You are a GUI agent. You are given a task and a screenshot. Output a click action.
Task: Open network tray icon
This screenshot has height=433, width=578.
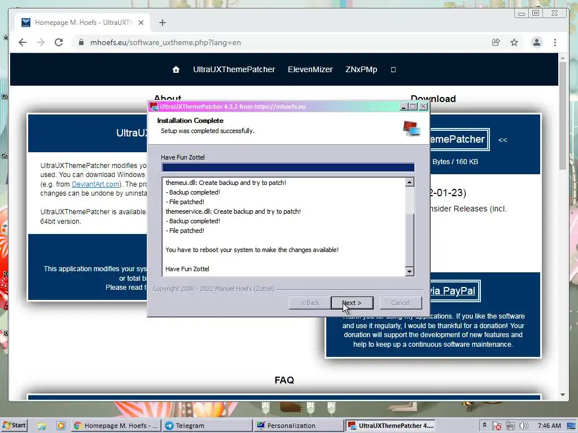tap(510, 426)
